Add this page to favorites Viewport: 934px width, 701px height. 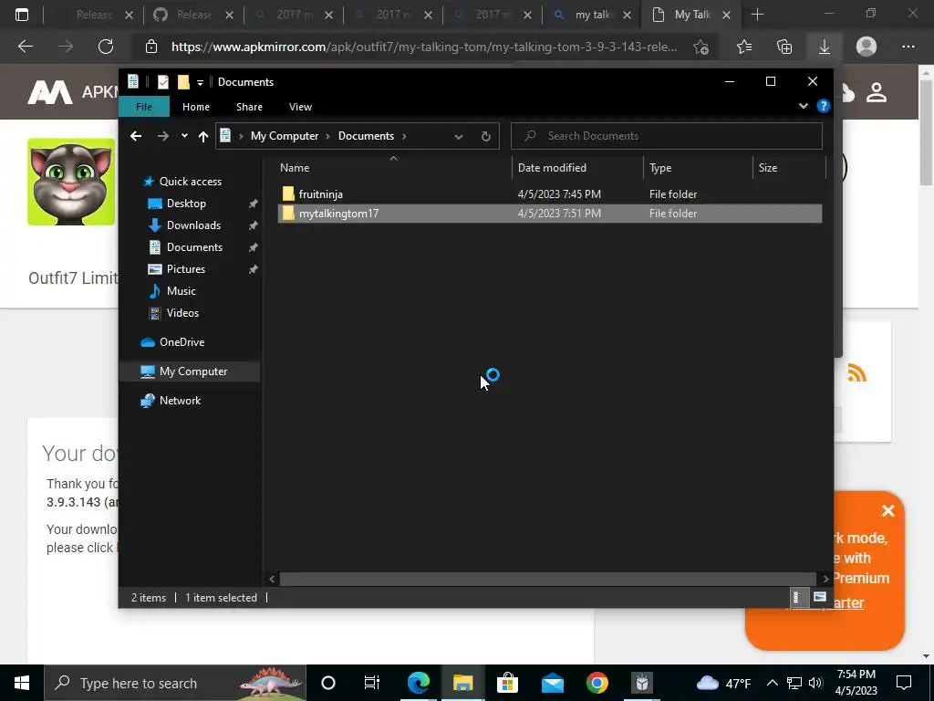click(x=701, y=47)
